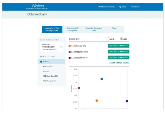
Task: Click the Select a pH label
Action: pyautogui.click(x=75, y=39)
